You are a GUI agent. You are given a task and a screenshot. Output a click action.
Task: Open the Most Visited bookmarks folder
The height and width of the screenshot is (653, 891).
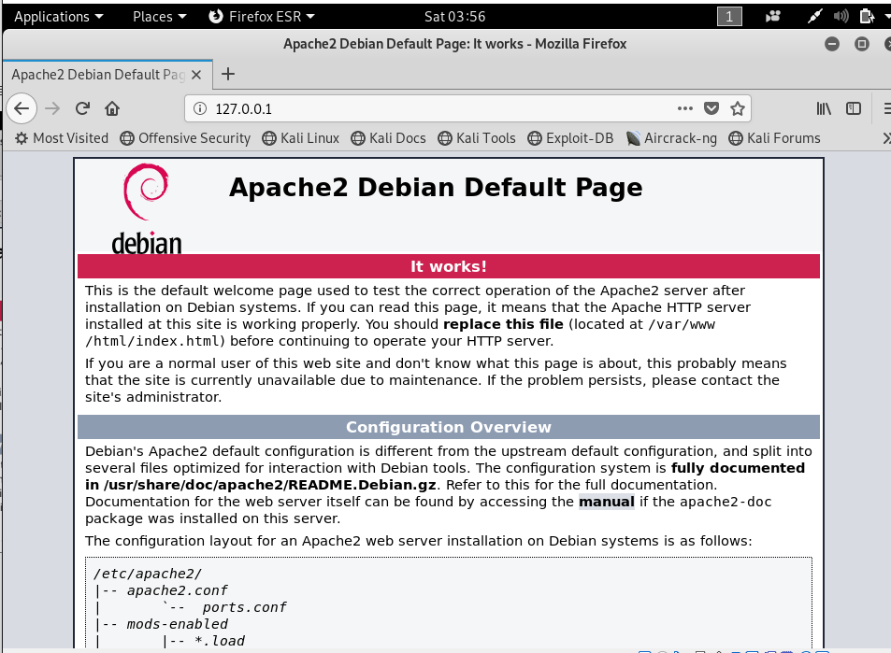tap(62, 138)
